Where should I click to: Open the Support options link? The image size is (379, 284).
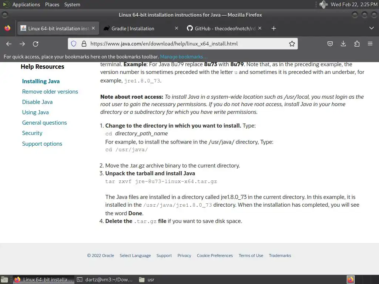click(x=42, y=144)
